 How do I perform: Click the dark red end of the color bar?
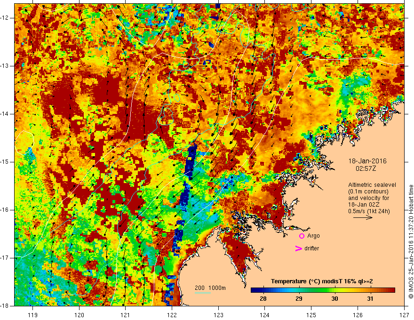coord(392,290)
